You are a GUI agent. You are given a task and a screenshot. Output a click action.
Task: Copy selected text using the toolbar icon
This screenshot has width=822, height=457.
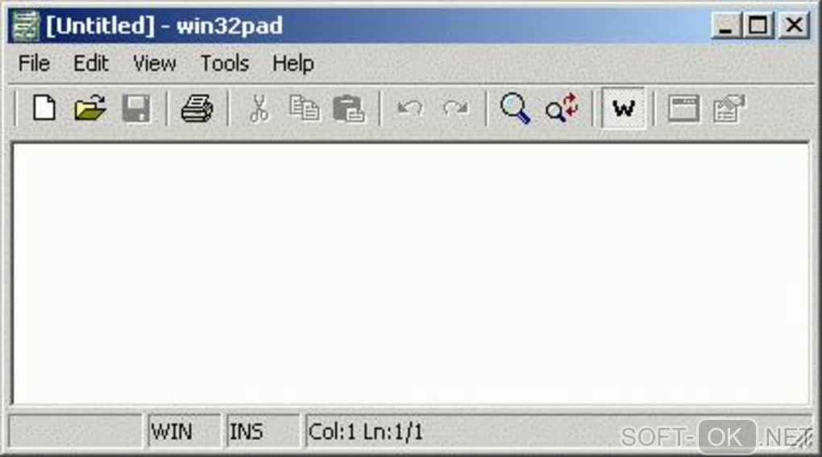coord(305,109)
